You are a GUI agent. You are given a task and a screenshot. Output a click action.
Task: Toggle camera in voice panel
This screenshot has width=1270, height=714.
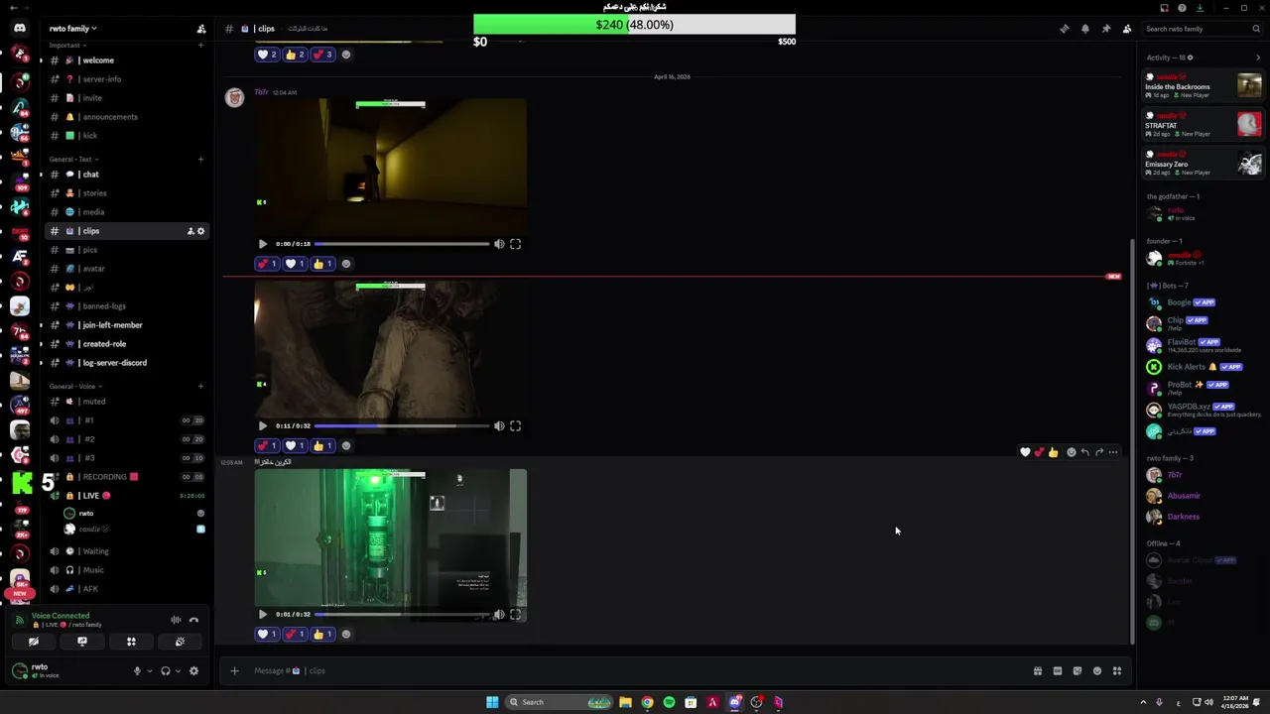click(33, 642)
